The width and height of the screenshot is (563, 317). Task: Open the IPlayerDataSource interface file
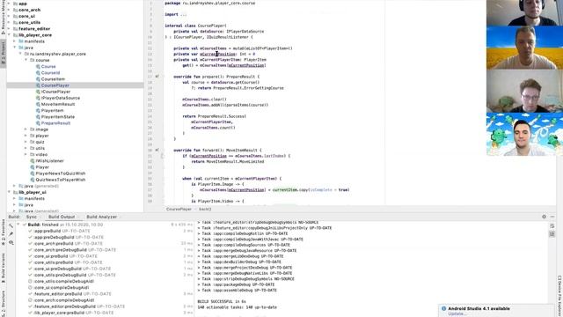coord(61,98)
